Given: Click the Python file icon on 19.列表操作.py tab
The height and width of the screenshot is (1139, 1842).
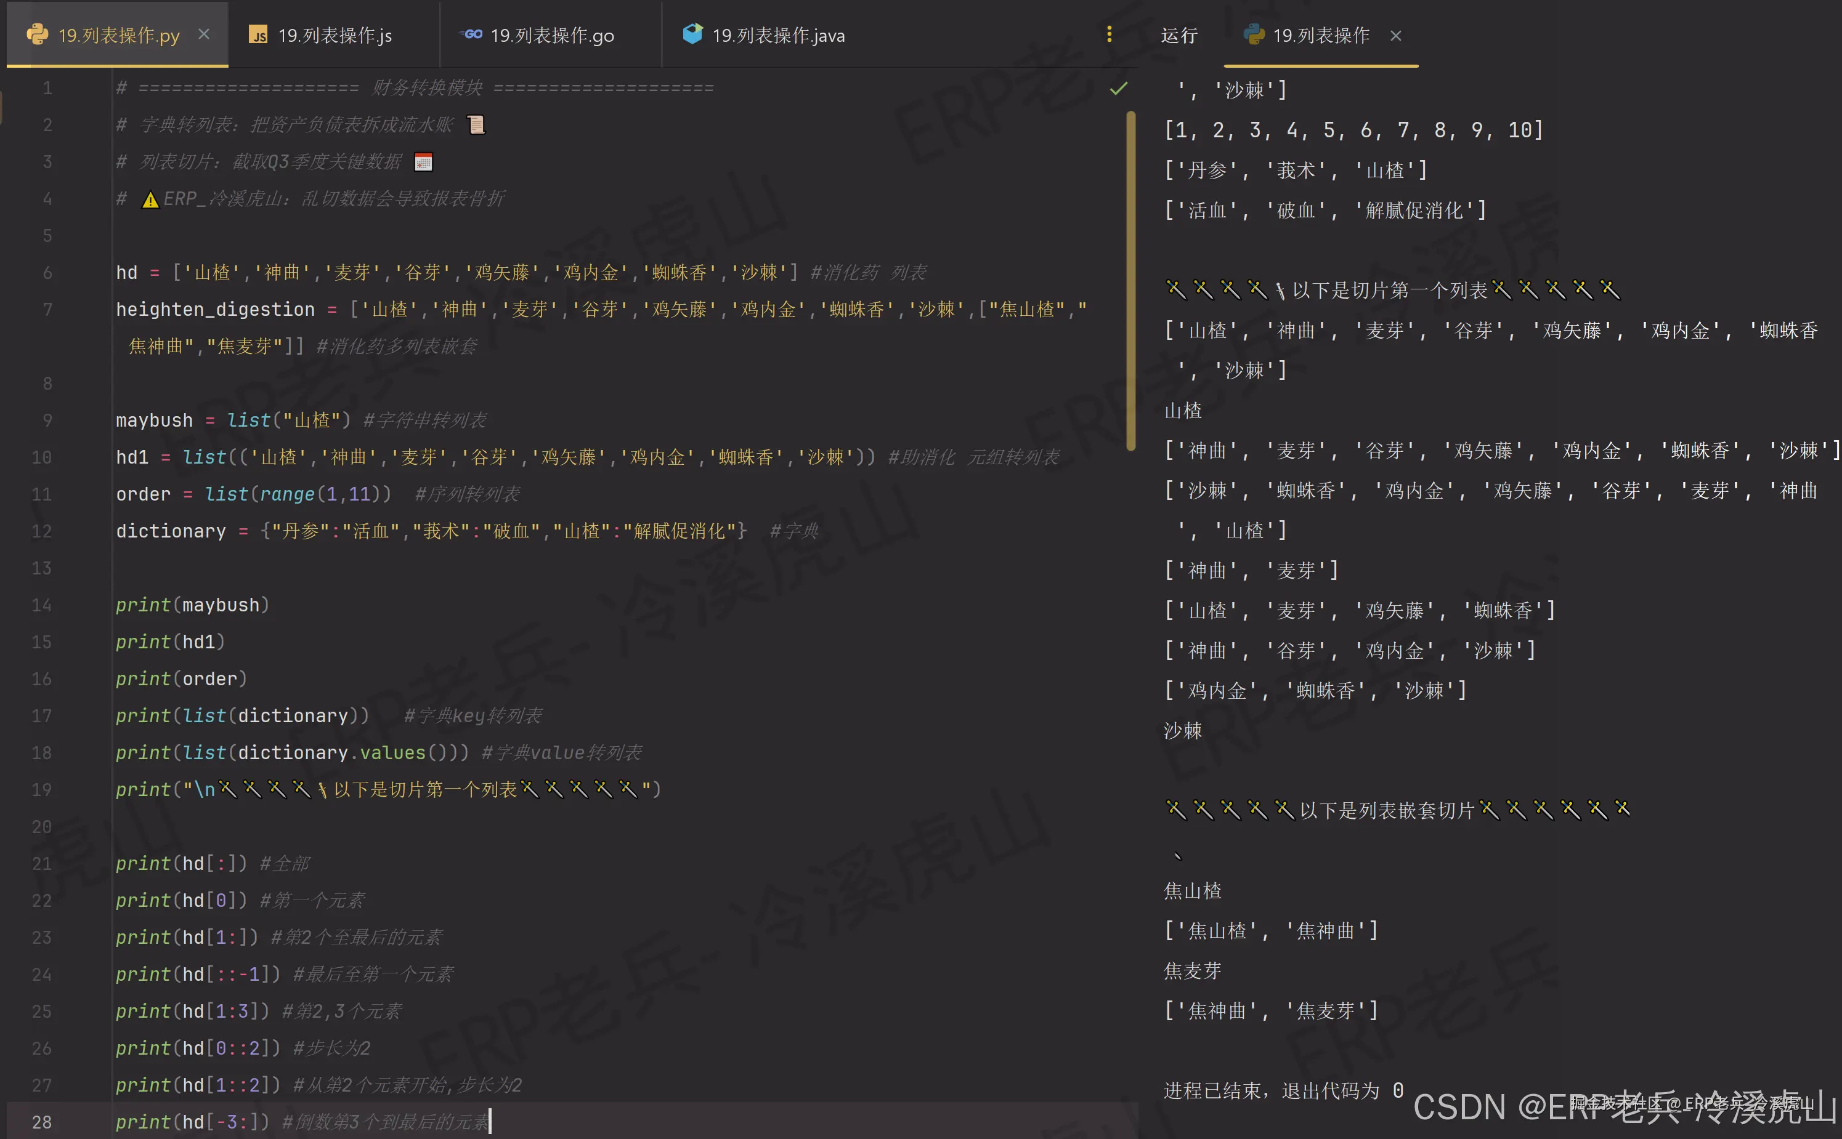Looking at the screenshot, I should pyautogui.click(x=36, y=34).
